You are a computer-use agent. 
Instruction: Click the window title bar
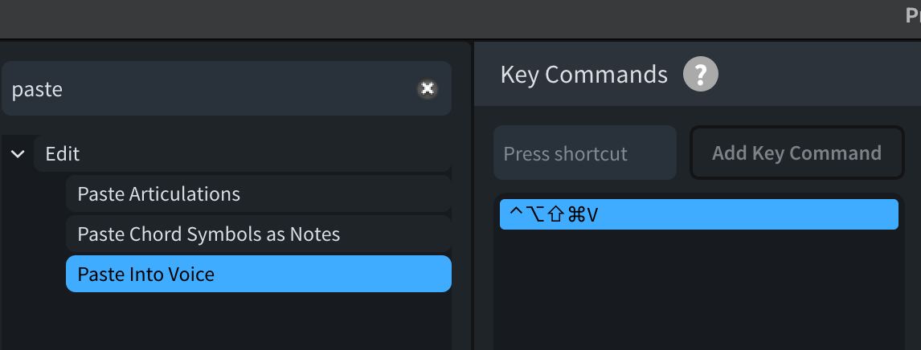pyautogui.click(x=450, y=18)
